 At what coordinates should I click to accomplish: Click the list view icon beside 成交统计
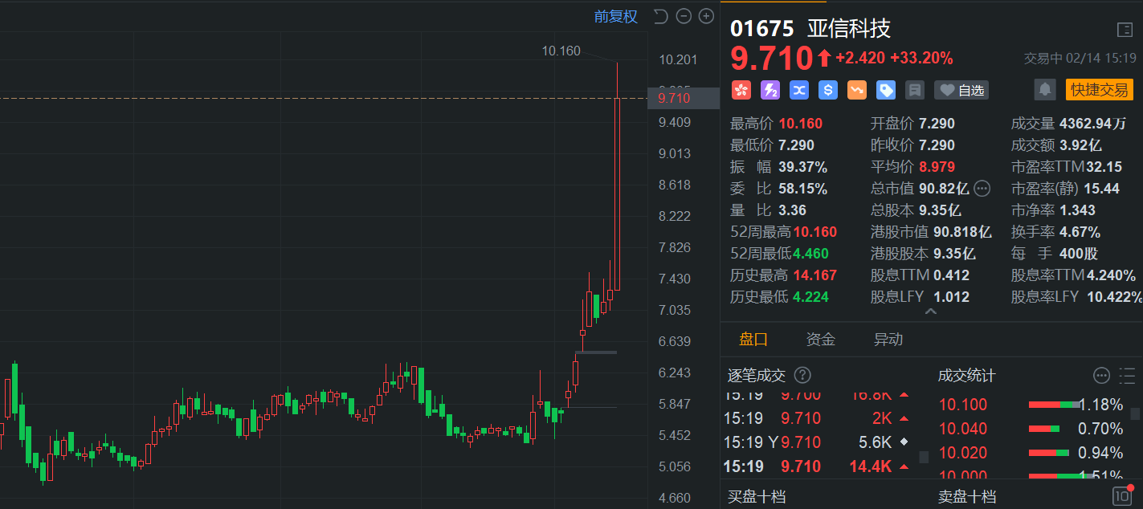pyautogui.click(x=1126, y=375)
